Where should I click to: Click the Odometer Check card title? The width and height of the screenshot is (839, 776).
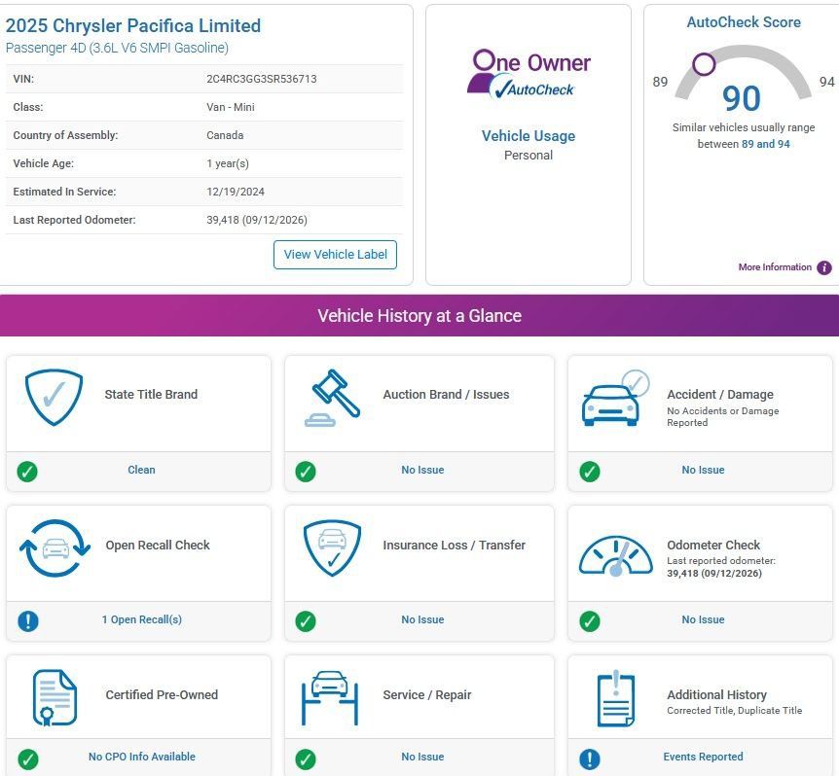tap(713, 546)
